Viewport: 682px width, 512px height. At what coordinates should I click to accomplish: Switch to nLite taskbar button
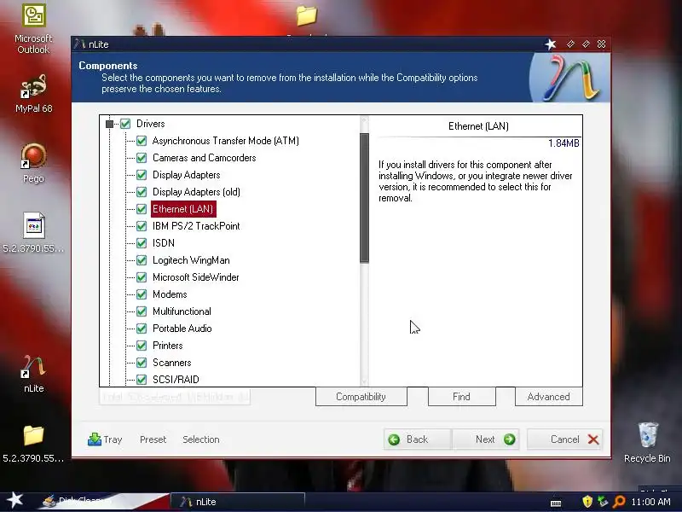coord(238,502)
